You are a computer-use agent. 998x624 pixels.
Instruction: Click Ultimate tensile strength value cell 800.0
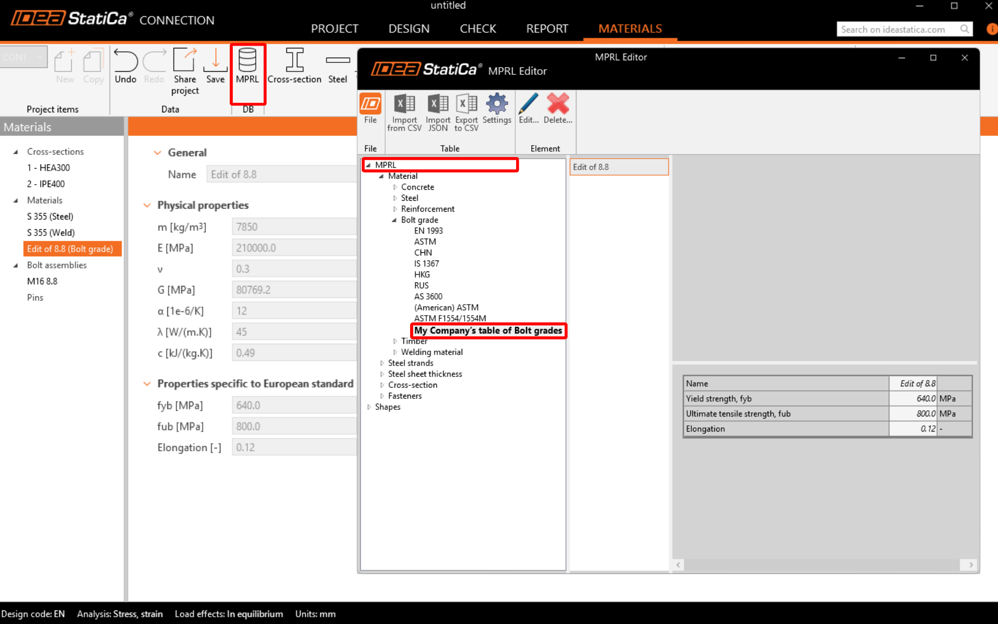(x=913, y=414)
